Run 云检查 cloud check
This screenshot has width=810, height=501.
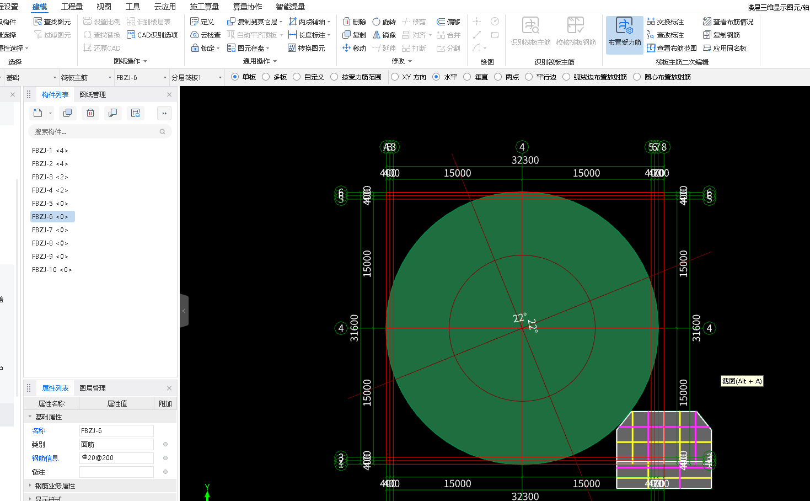(x=205, y=35)
